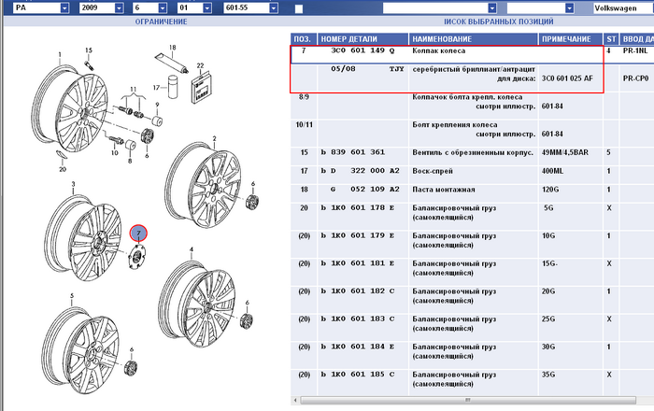Click part number 1K0 601 184 E
654x411 pixels.
(363, 347)
